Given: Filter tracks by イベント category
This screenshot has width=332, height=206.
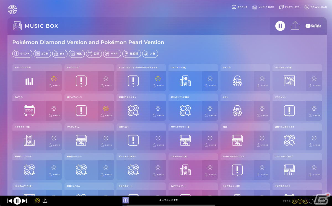Looking at the screenshot, I should [x=22, y=54].
